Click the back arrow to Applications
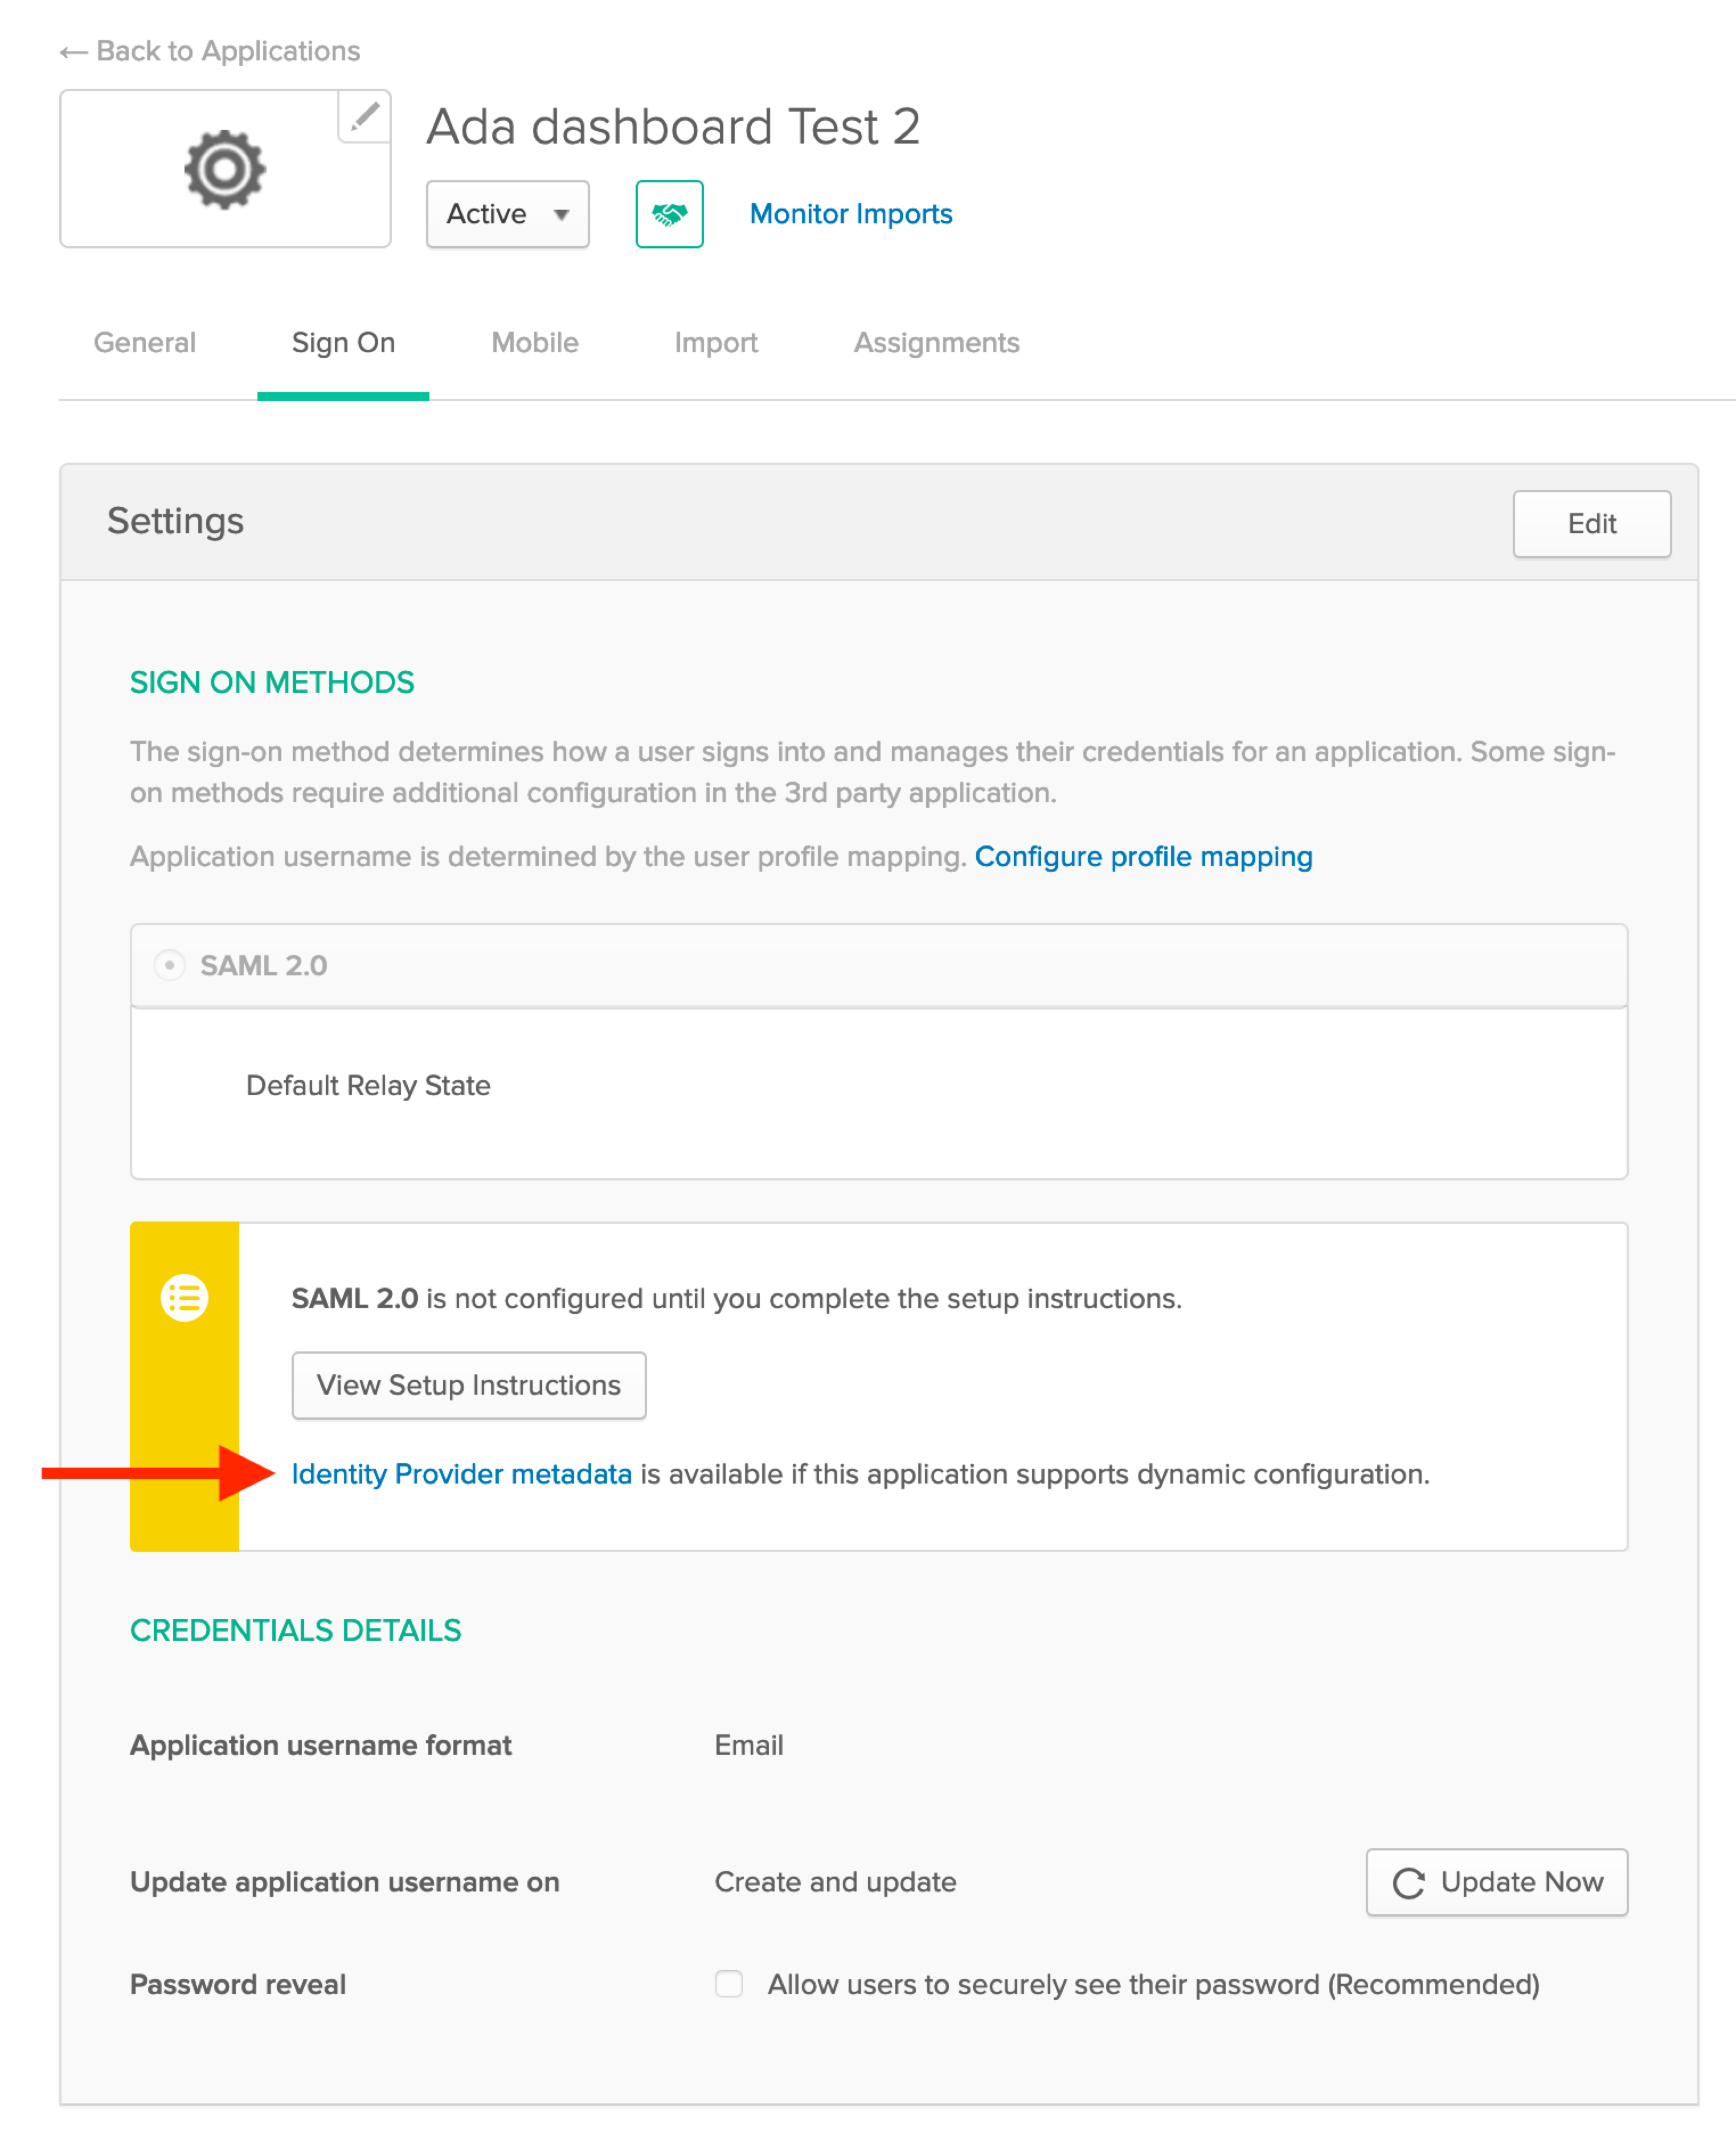The image size is (1736, 2149). [x=73, y=52]
